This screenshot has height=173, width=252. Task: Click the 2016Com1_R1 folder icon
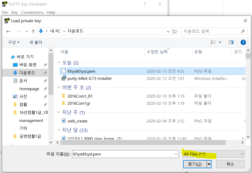pyautogui.click(x=63, y=96)
